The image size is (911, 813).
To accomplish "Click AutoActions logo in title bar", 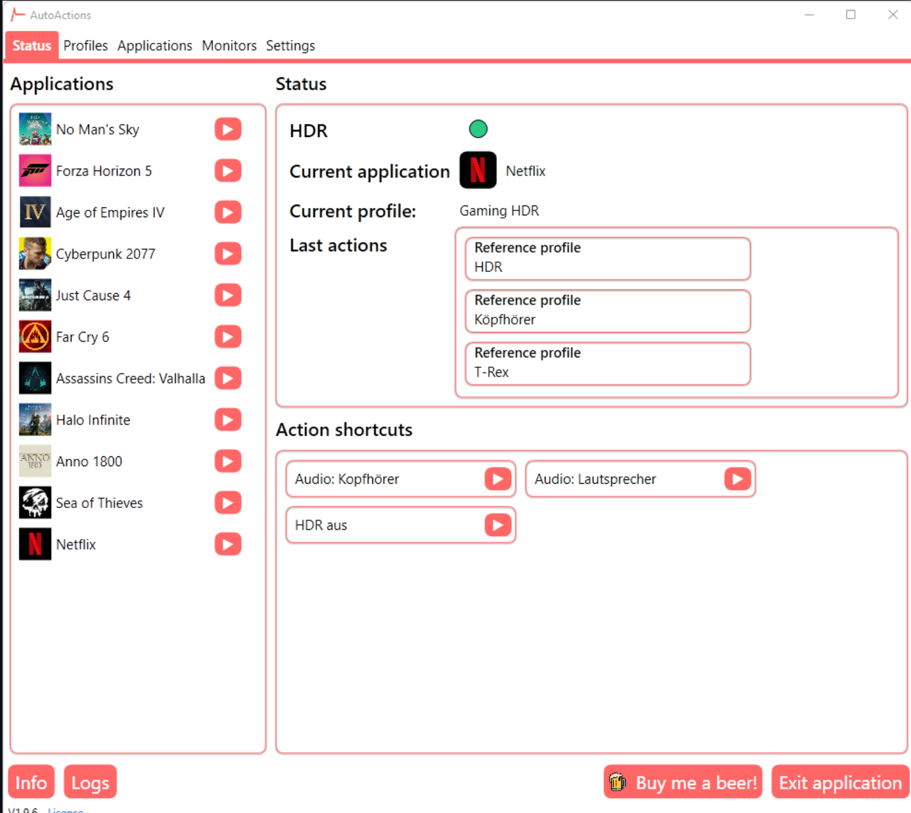I will tap(18, 14).
